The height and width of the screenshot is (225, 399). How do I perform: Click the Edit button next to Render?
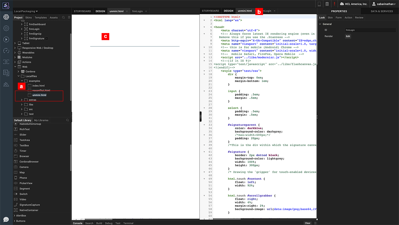[x=348, y=36]
